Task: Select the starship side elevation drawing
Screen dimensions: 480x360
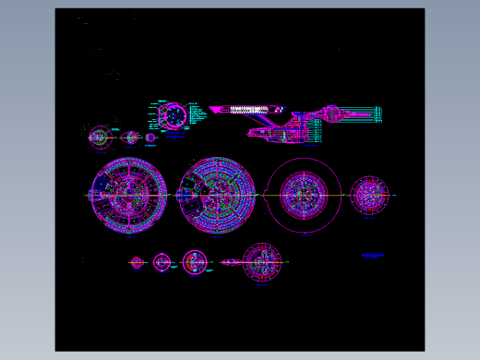Action: [295, 125]
